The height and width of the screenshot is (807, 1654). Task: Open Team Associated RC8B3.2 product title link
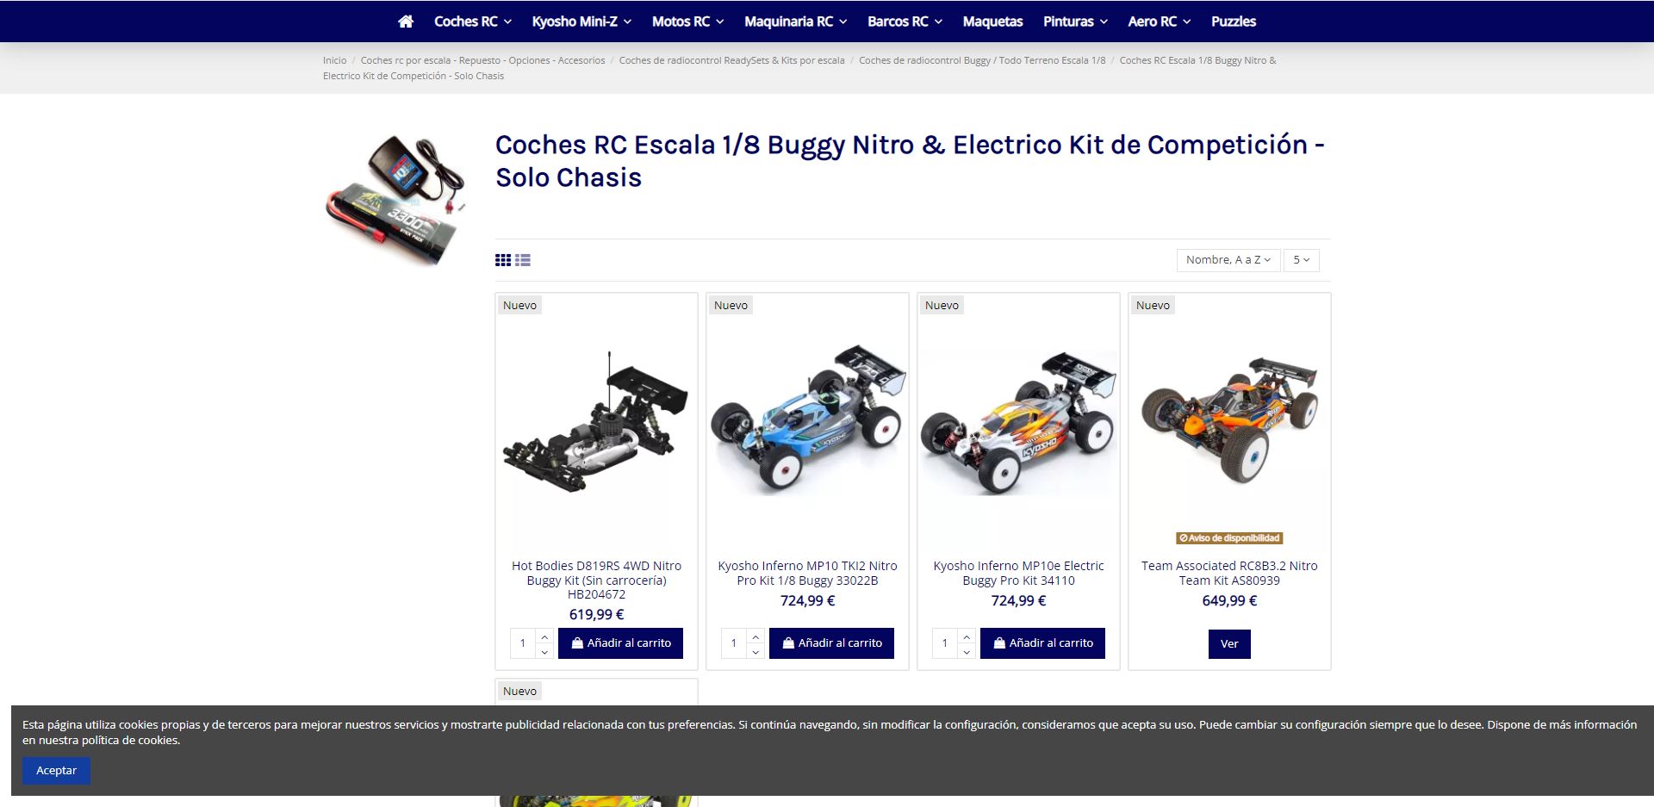(1229, 573)
